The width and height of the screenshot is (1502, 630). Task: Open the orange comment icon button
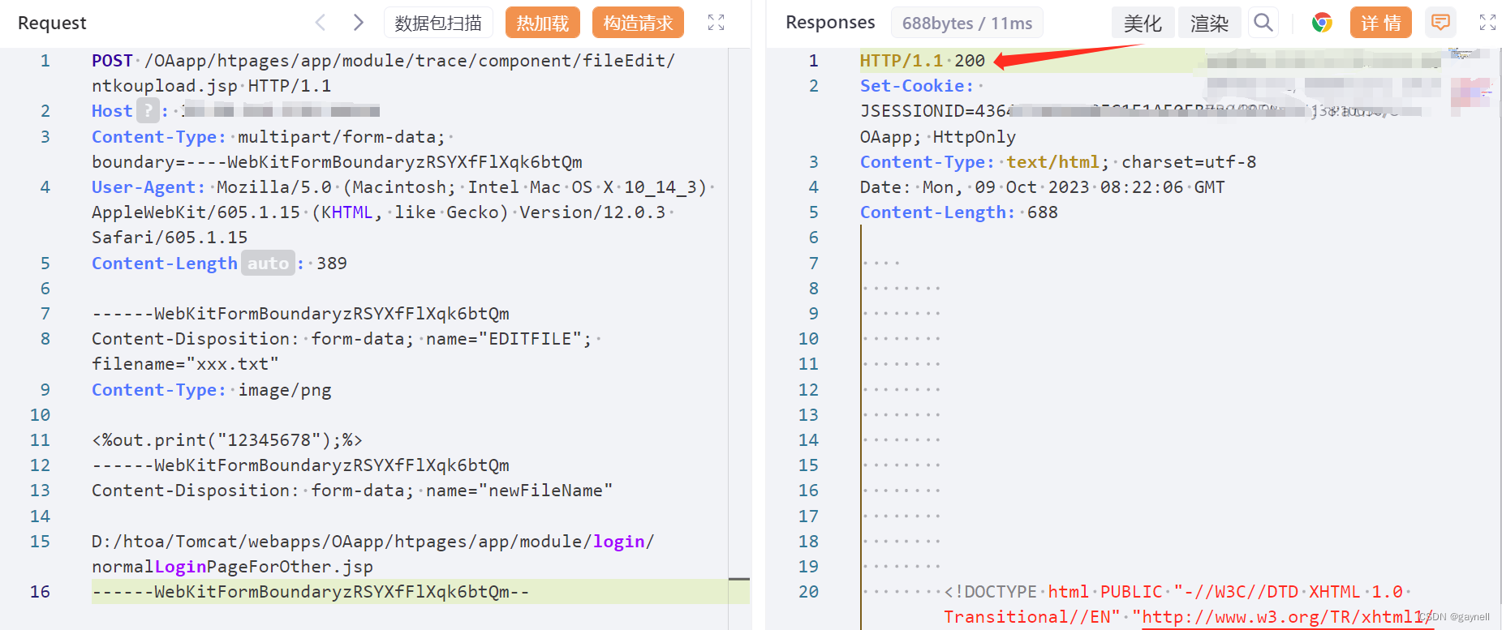(1440, 23)
